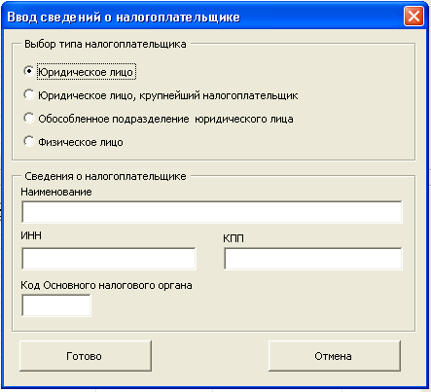Click inside the КПП field
This screenshot has height=392, width=431.
pyautogui.click(x=313, y=259)
